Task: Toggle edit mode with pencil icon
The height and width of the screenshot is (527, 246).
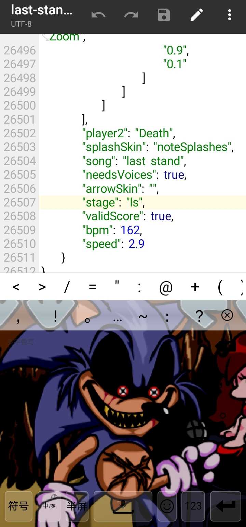Action: coord(197,15)
